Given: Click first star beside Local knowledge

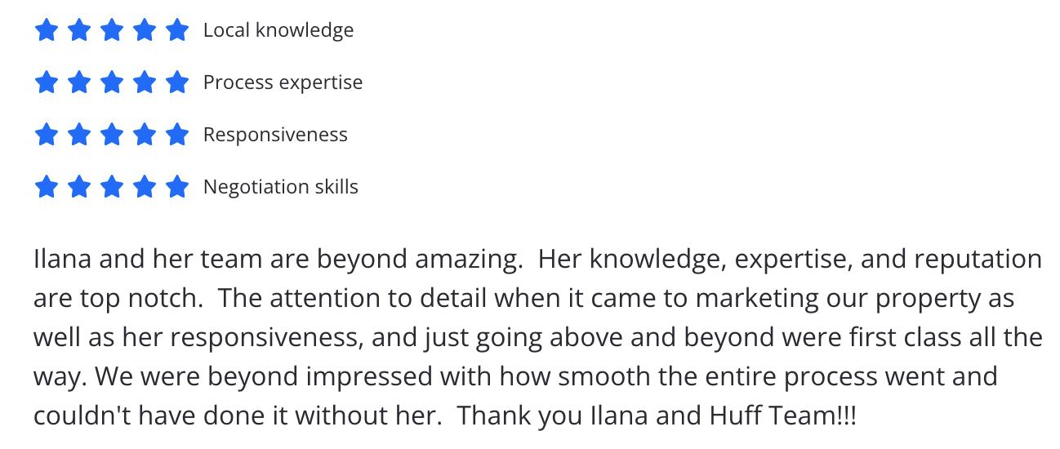Looking at the screenshot, I should pos(47,30).
